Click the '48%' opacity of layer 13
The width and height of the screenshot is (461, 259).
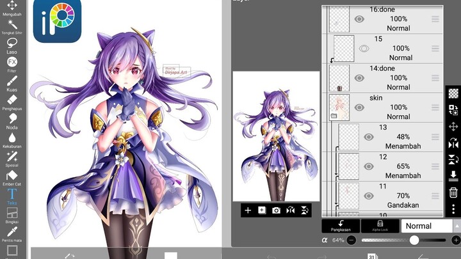(x=403, y=137)
